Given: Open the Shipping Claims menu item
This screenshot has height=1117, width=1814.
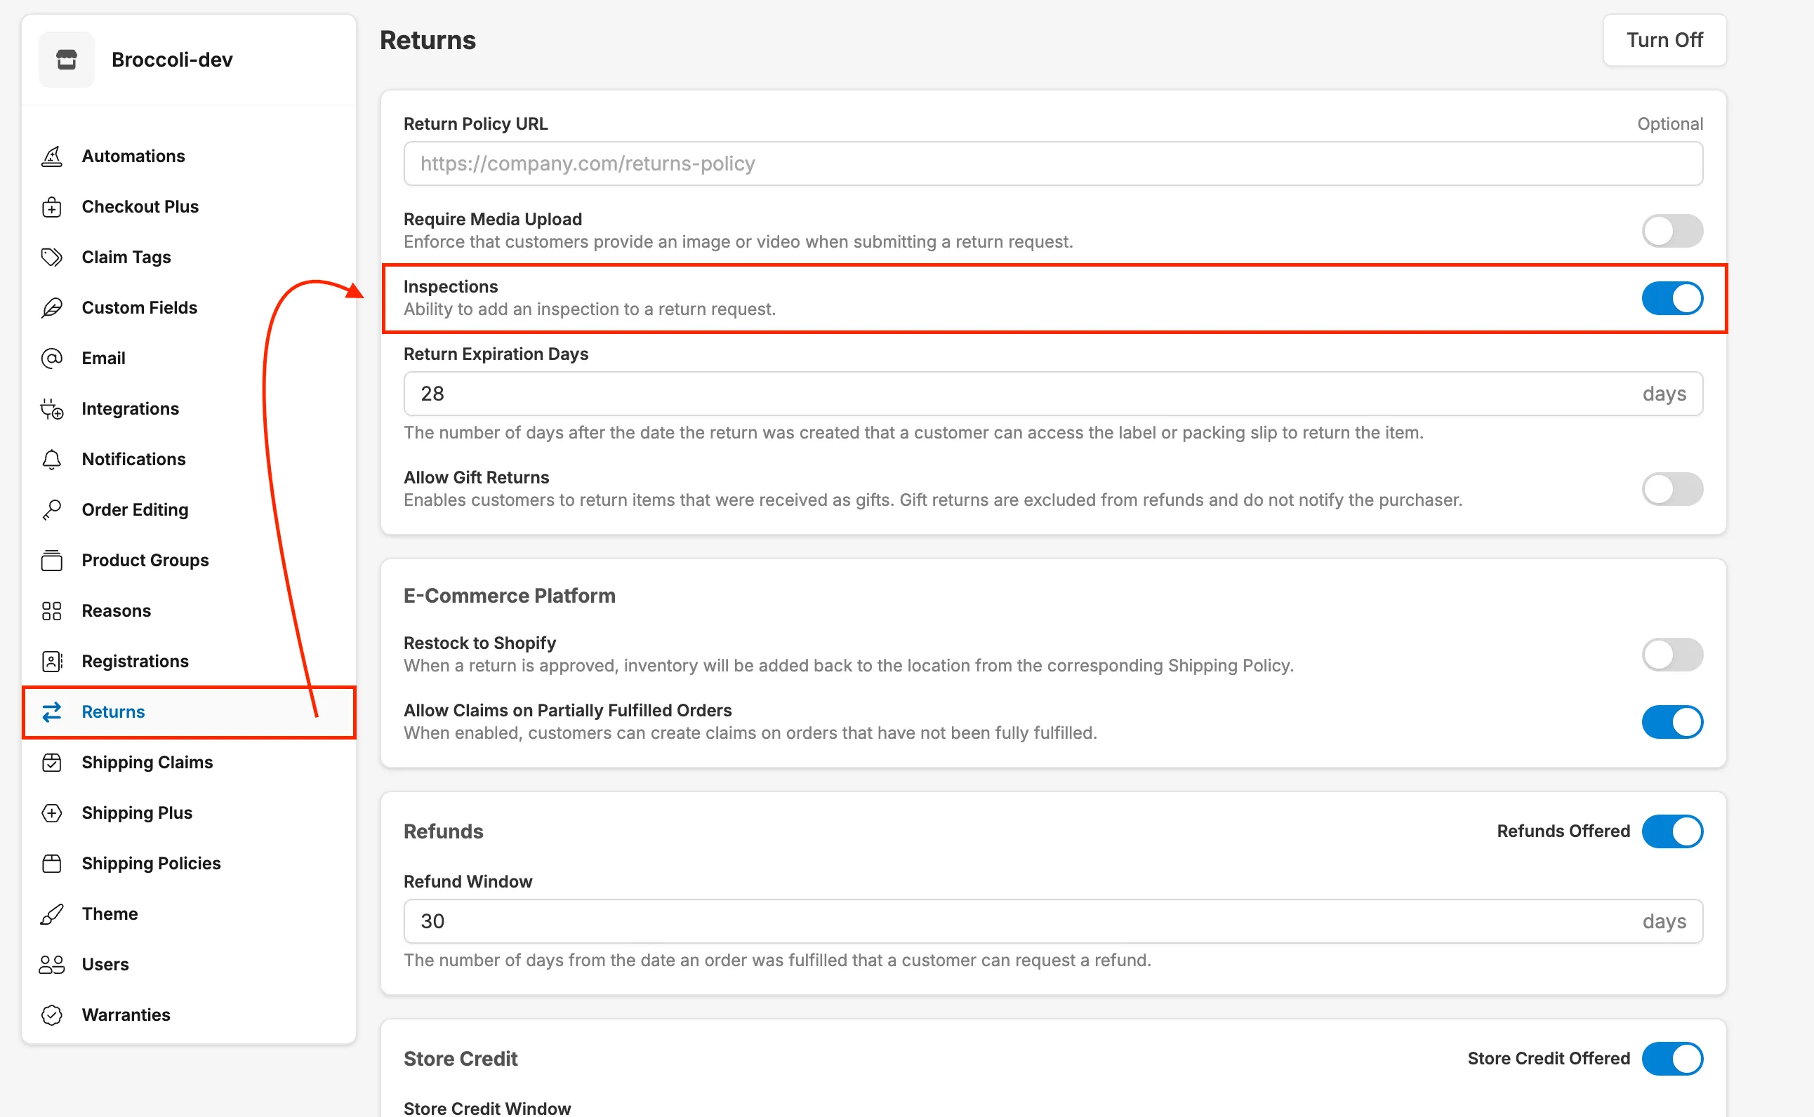Looking at the screenshot, I should (147, 762).
